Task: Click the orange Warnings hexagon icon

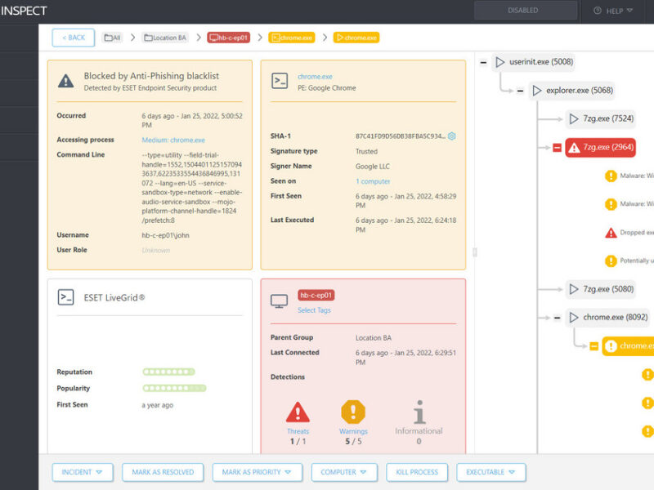Action: 353,412
